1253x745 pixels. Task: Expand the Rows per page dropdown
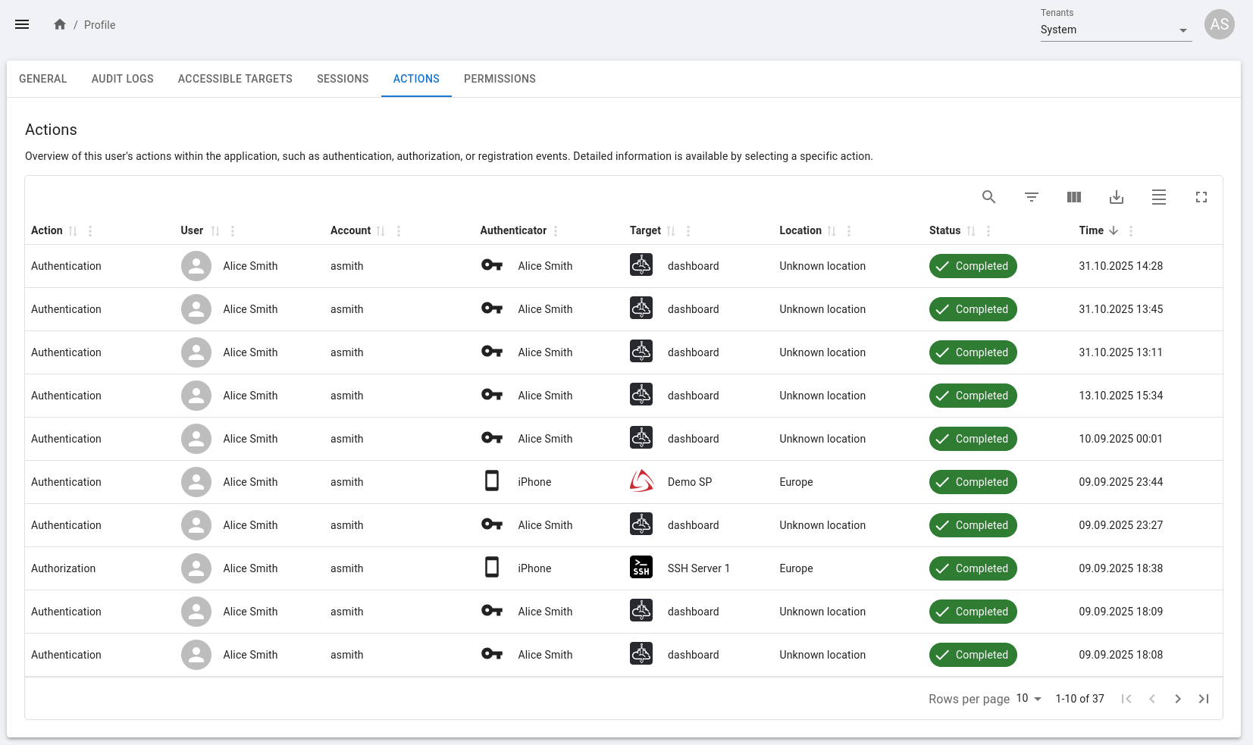(1029, 699)
